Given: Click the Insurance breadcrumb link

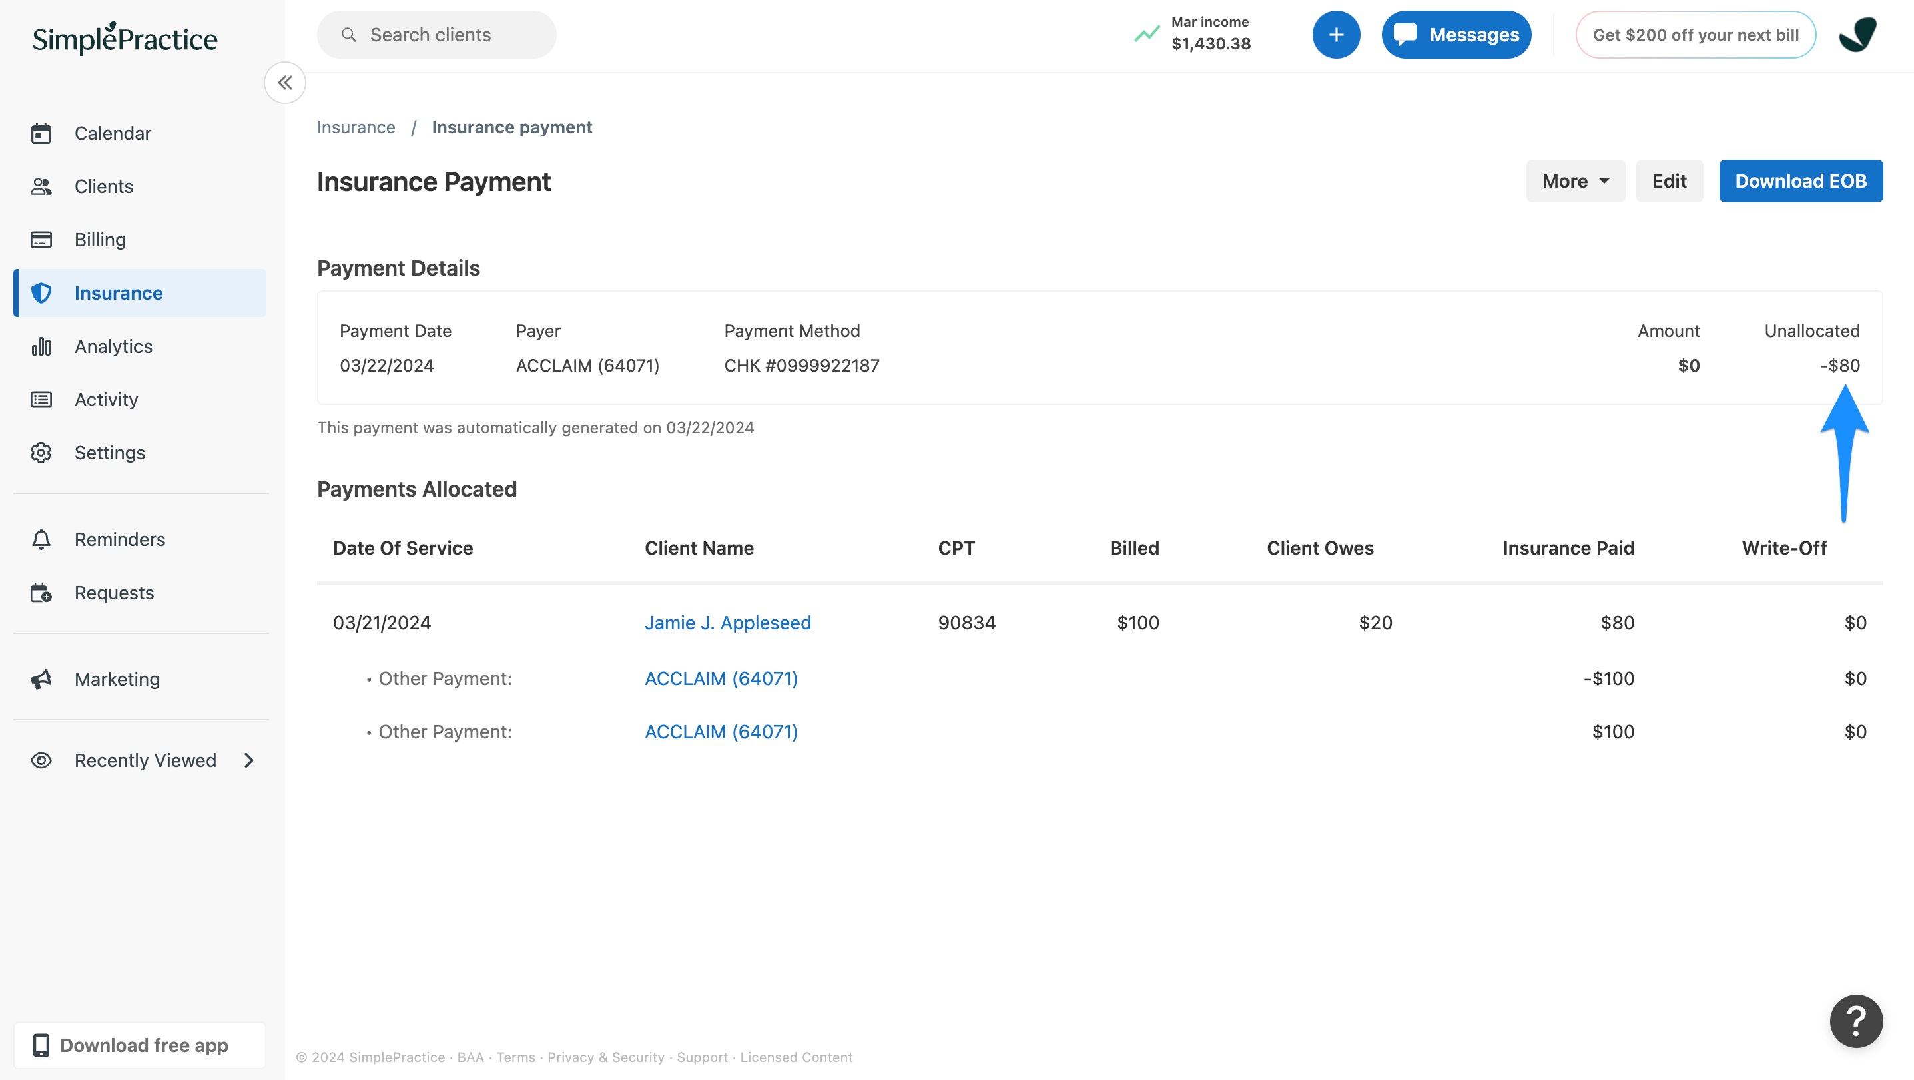Looking at the screenshot, I should pyautogui.click(x=356, y=127).
